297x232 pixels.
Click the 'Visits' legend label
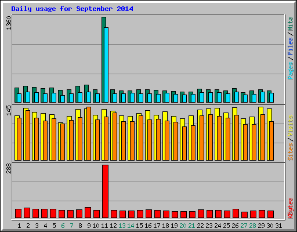pyautogui.click(x=291, y=126)
